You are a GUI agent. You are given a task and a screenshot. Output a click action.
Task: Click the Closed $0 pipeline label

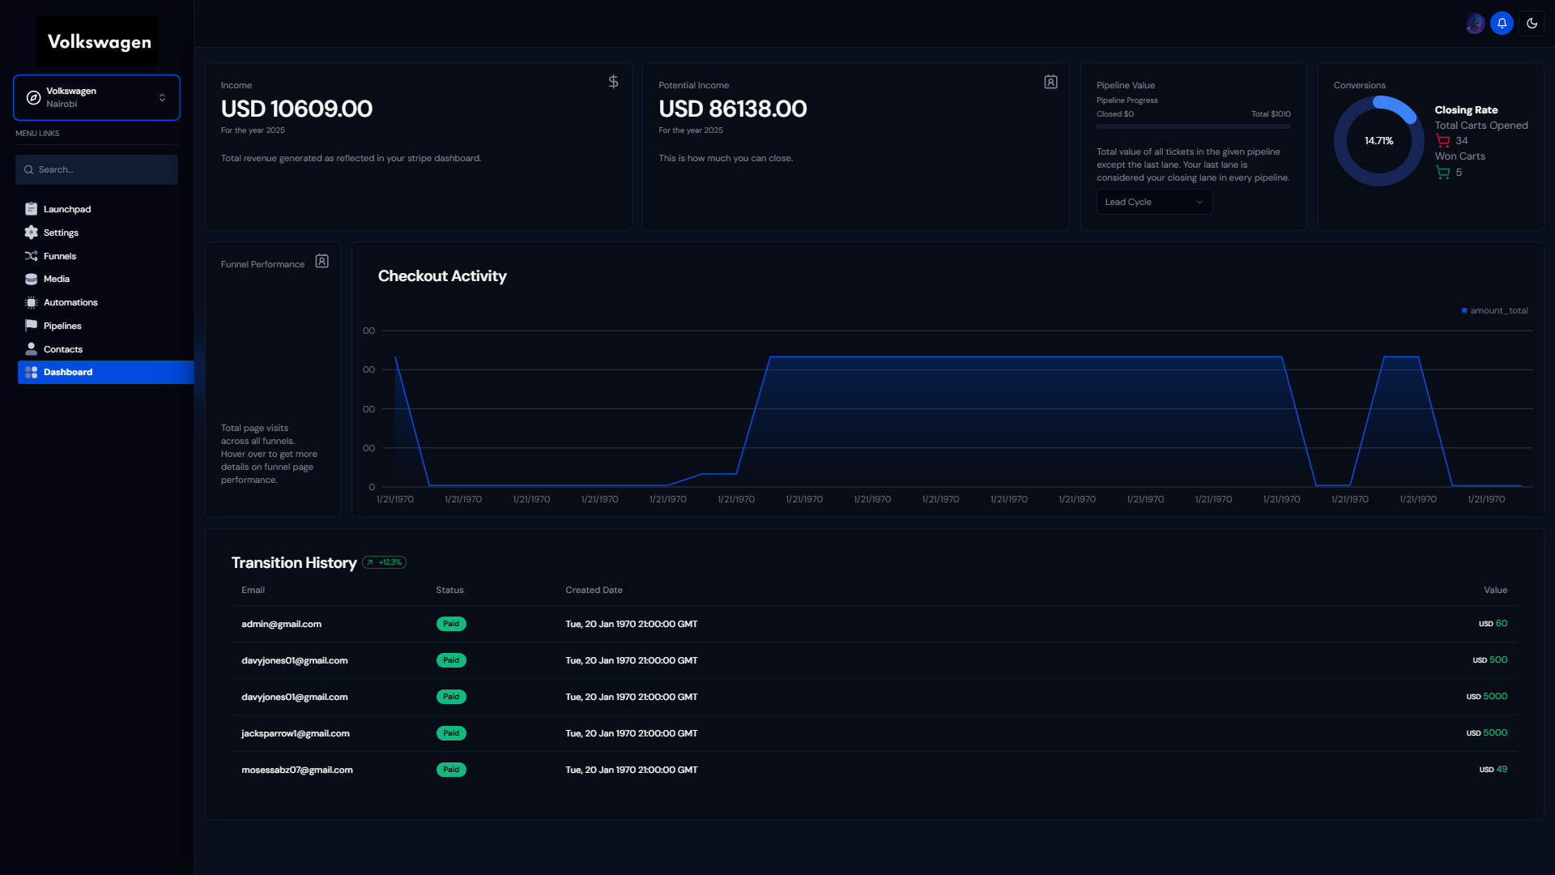1114,114
